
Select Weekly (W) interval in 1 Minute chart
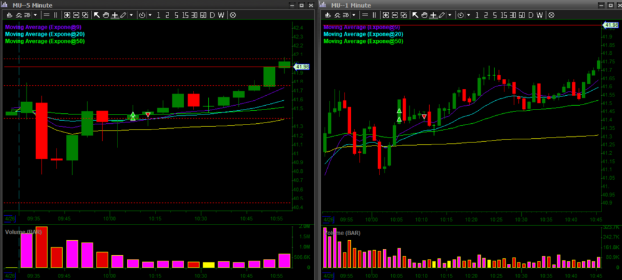539,15
